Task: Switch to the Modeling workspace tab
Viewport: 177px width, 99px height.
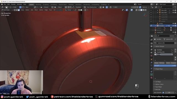Action: pyautogui.click(x=38, y=4)
